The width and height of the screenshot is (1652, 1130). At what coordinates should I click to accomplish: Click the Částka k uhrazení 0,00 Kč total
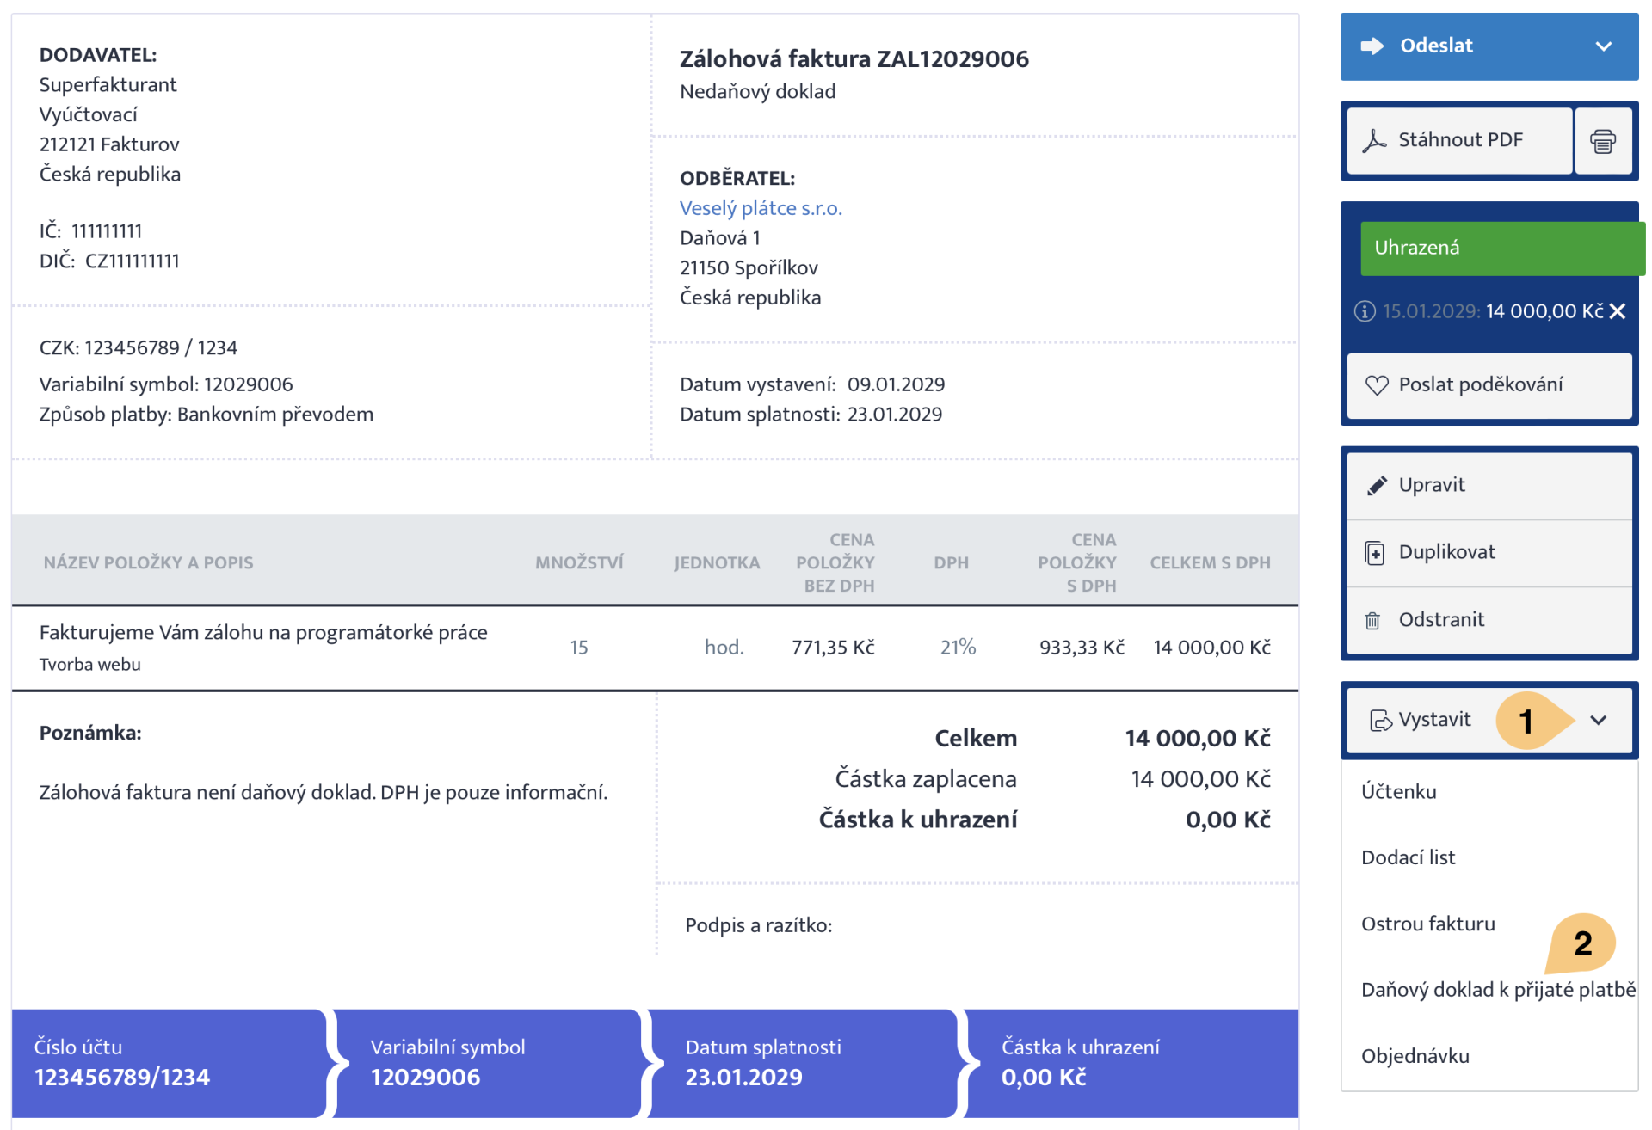tap(1045, 820)
